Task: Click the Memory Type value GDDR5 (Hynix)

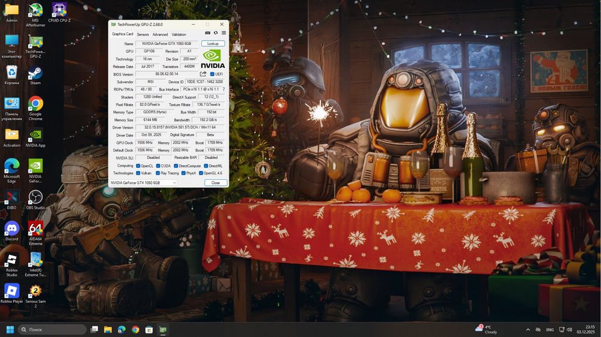Action: click(x=155, y=112)
